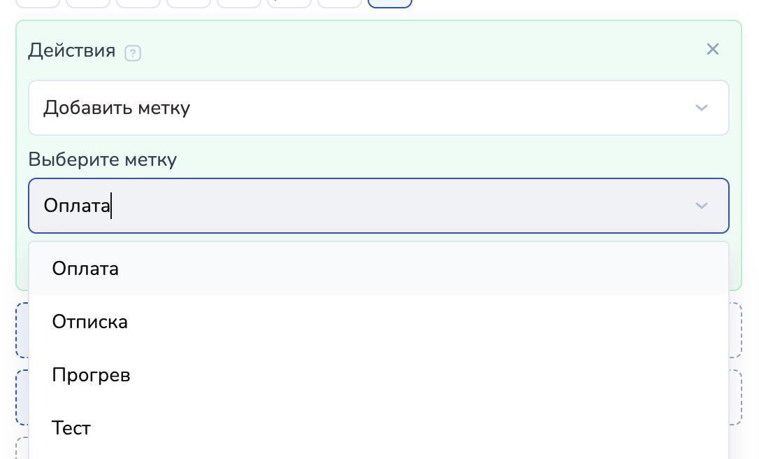Close the Действия panel with the X

(x=712, y=49)
